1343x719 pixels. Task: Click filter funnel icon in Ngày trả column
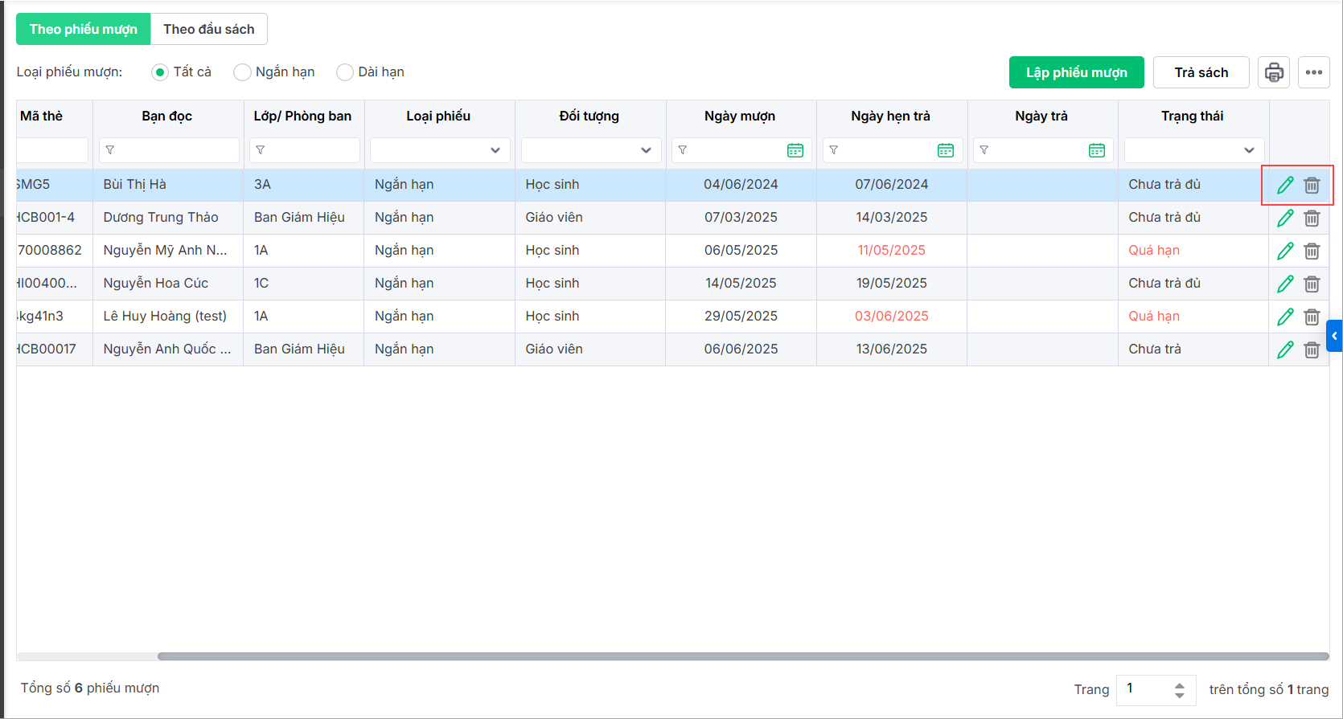click(x=984, y=150)
